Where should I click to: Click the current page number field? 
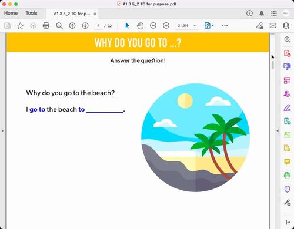(x=98, y=26)
